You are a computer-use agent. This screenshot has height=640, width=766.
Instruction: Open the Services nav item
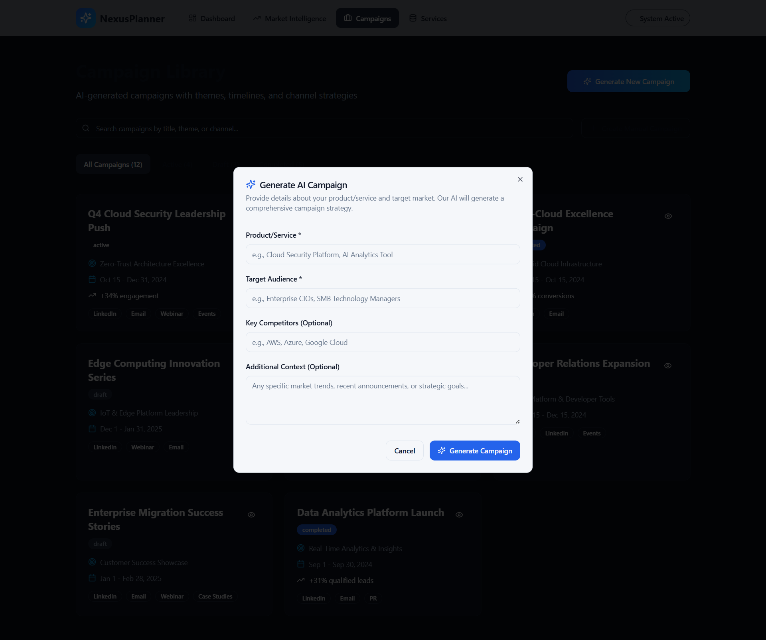tap(428, 18)
